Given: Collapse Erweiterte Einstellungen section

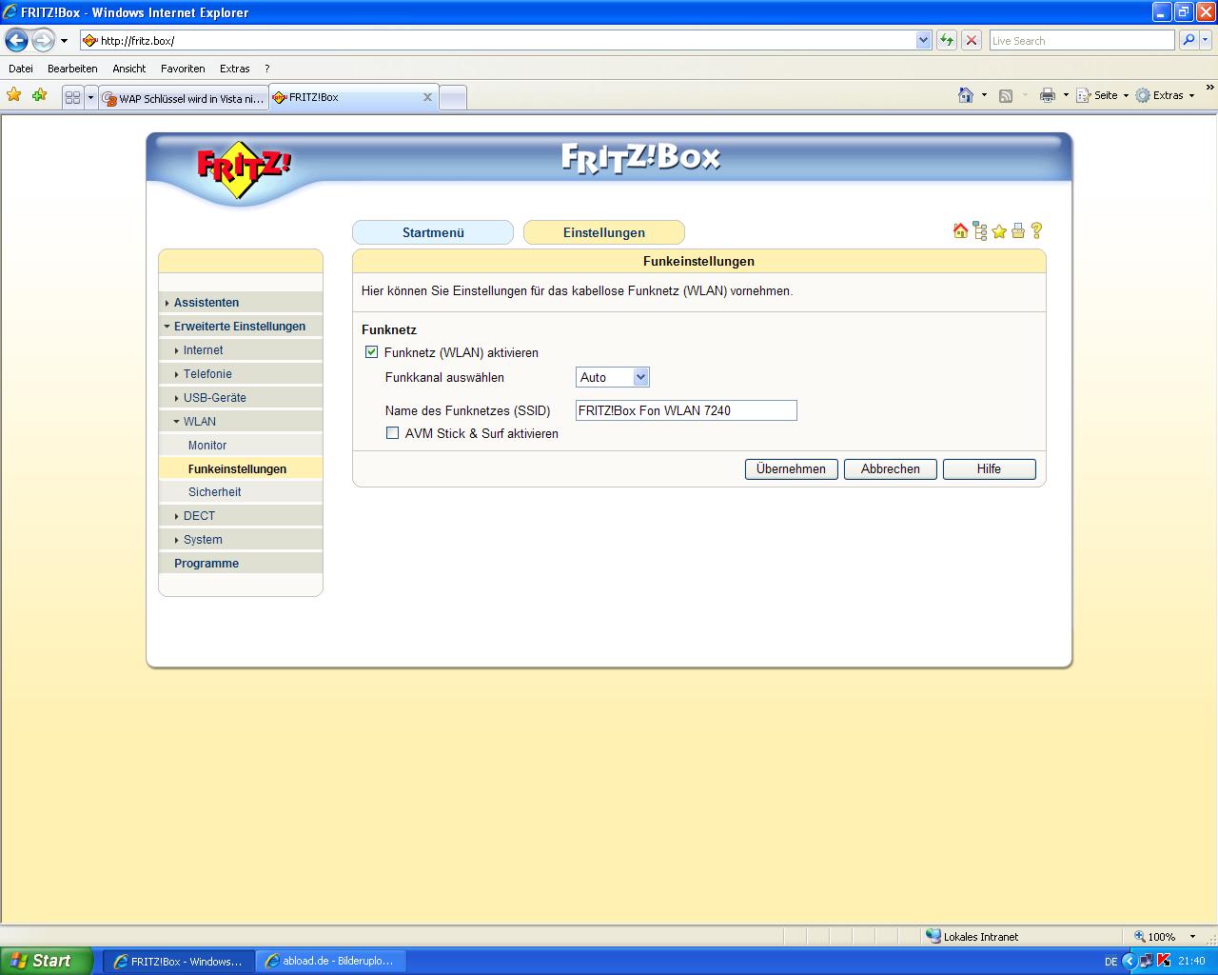Looking at the screenshot, I should pyautogui.click(x=240, y=326).
